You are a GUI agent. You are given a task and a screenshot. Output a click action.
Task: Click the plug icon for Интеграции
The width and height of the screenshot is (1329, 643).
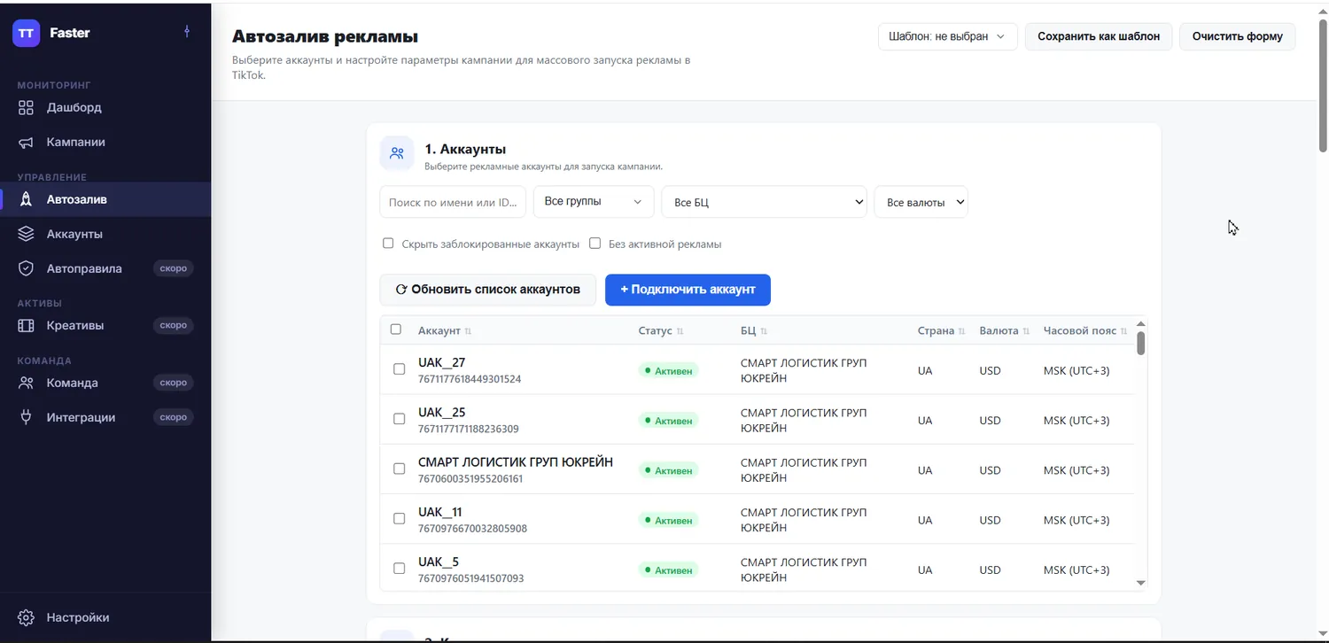pos(26,417)
